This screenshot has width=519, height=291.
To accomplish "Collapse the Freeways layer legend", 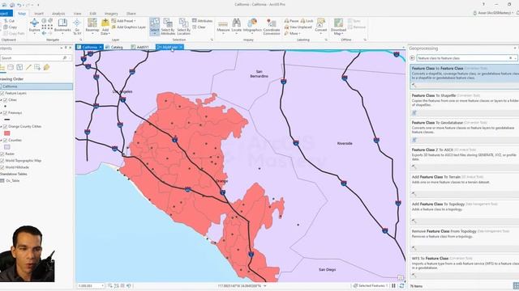I will tap(1, 113).
